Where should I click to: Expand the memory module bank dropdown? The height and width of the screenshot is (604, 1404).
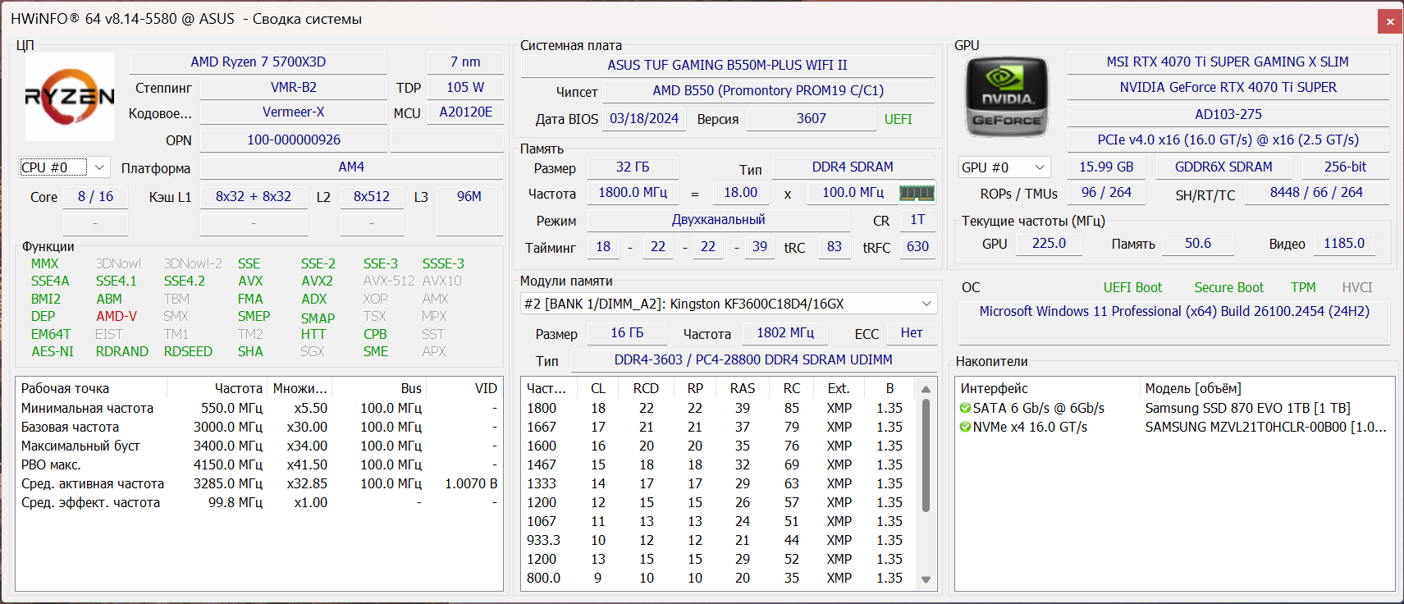coord(926,304)
